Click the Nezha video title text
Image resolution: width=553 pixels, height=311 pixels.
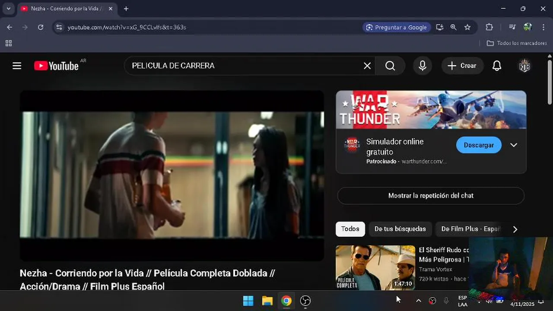pyautogui.click(x=147, y=279)
